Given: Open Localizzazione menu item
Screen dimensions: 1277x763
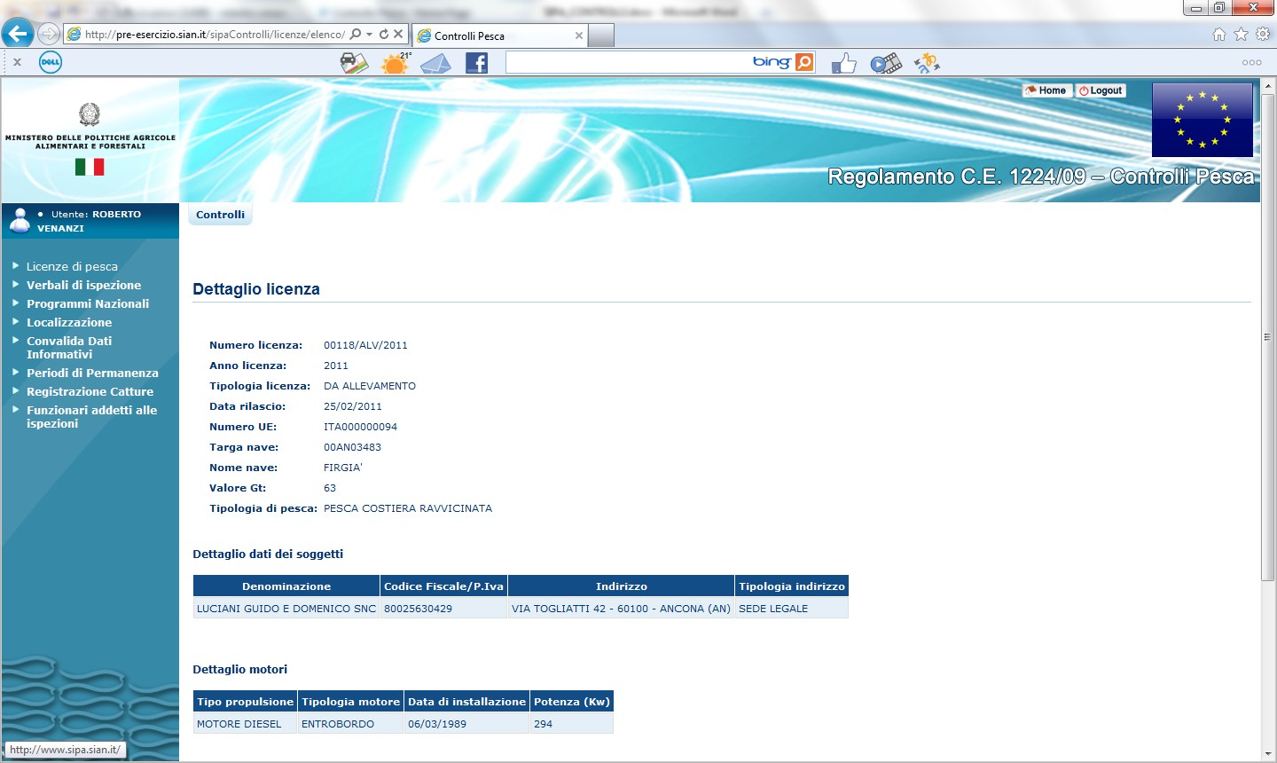Looking at the screenshot, I should (x=69, y=322).
